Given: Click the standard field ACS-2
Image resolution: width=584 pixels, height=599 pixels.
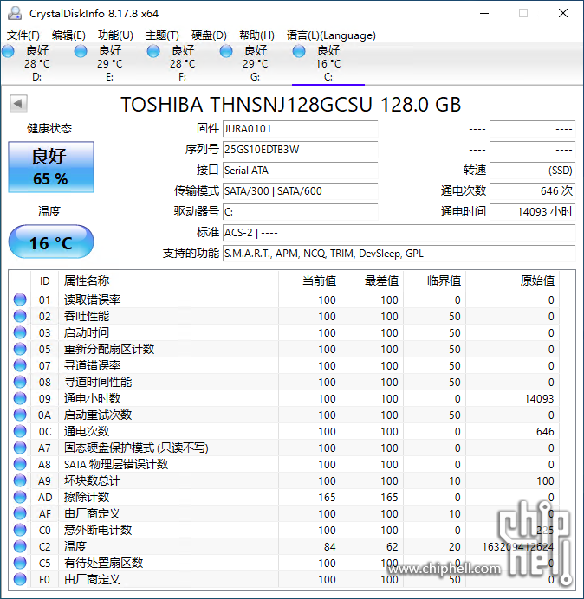Looking at the screenshot, I should pyautogui.click(x=399, y=232).
